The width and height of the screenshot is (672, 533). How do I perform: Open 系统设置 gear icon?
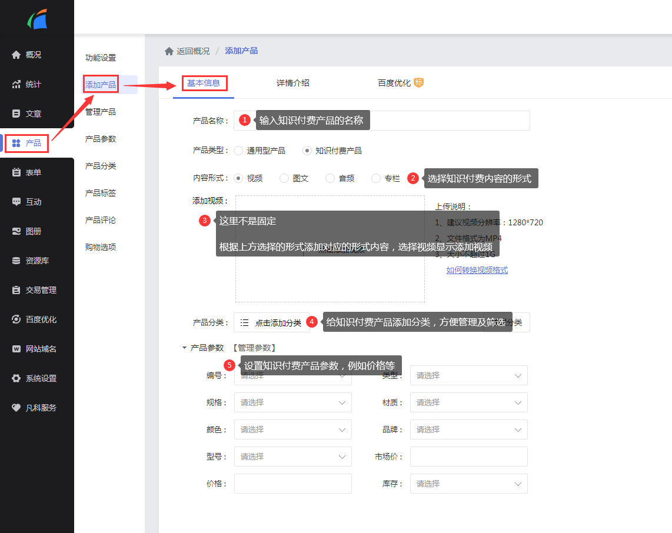click(16, 378)
